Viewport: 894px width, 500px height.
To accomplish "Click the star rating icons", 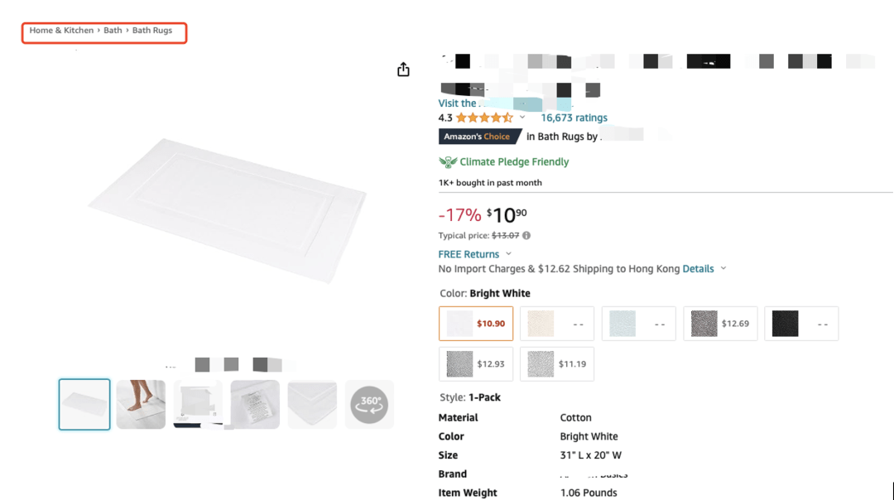I will (484, 118).
